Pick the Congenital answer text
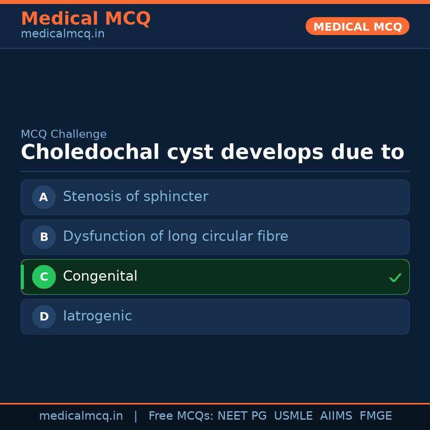430x430 pixels. 100,276
